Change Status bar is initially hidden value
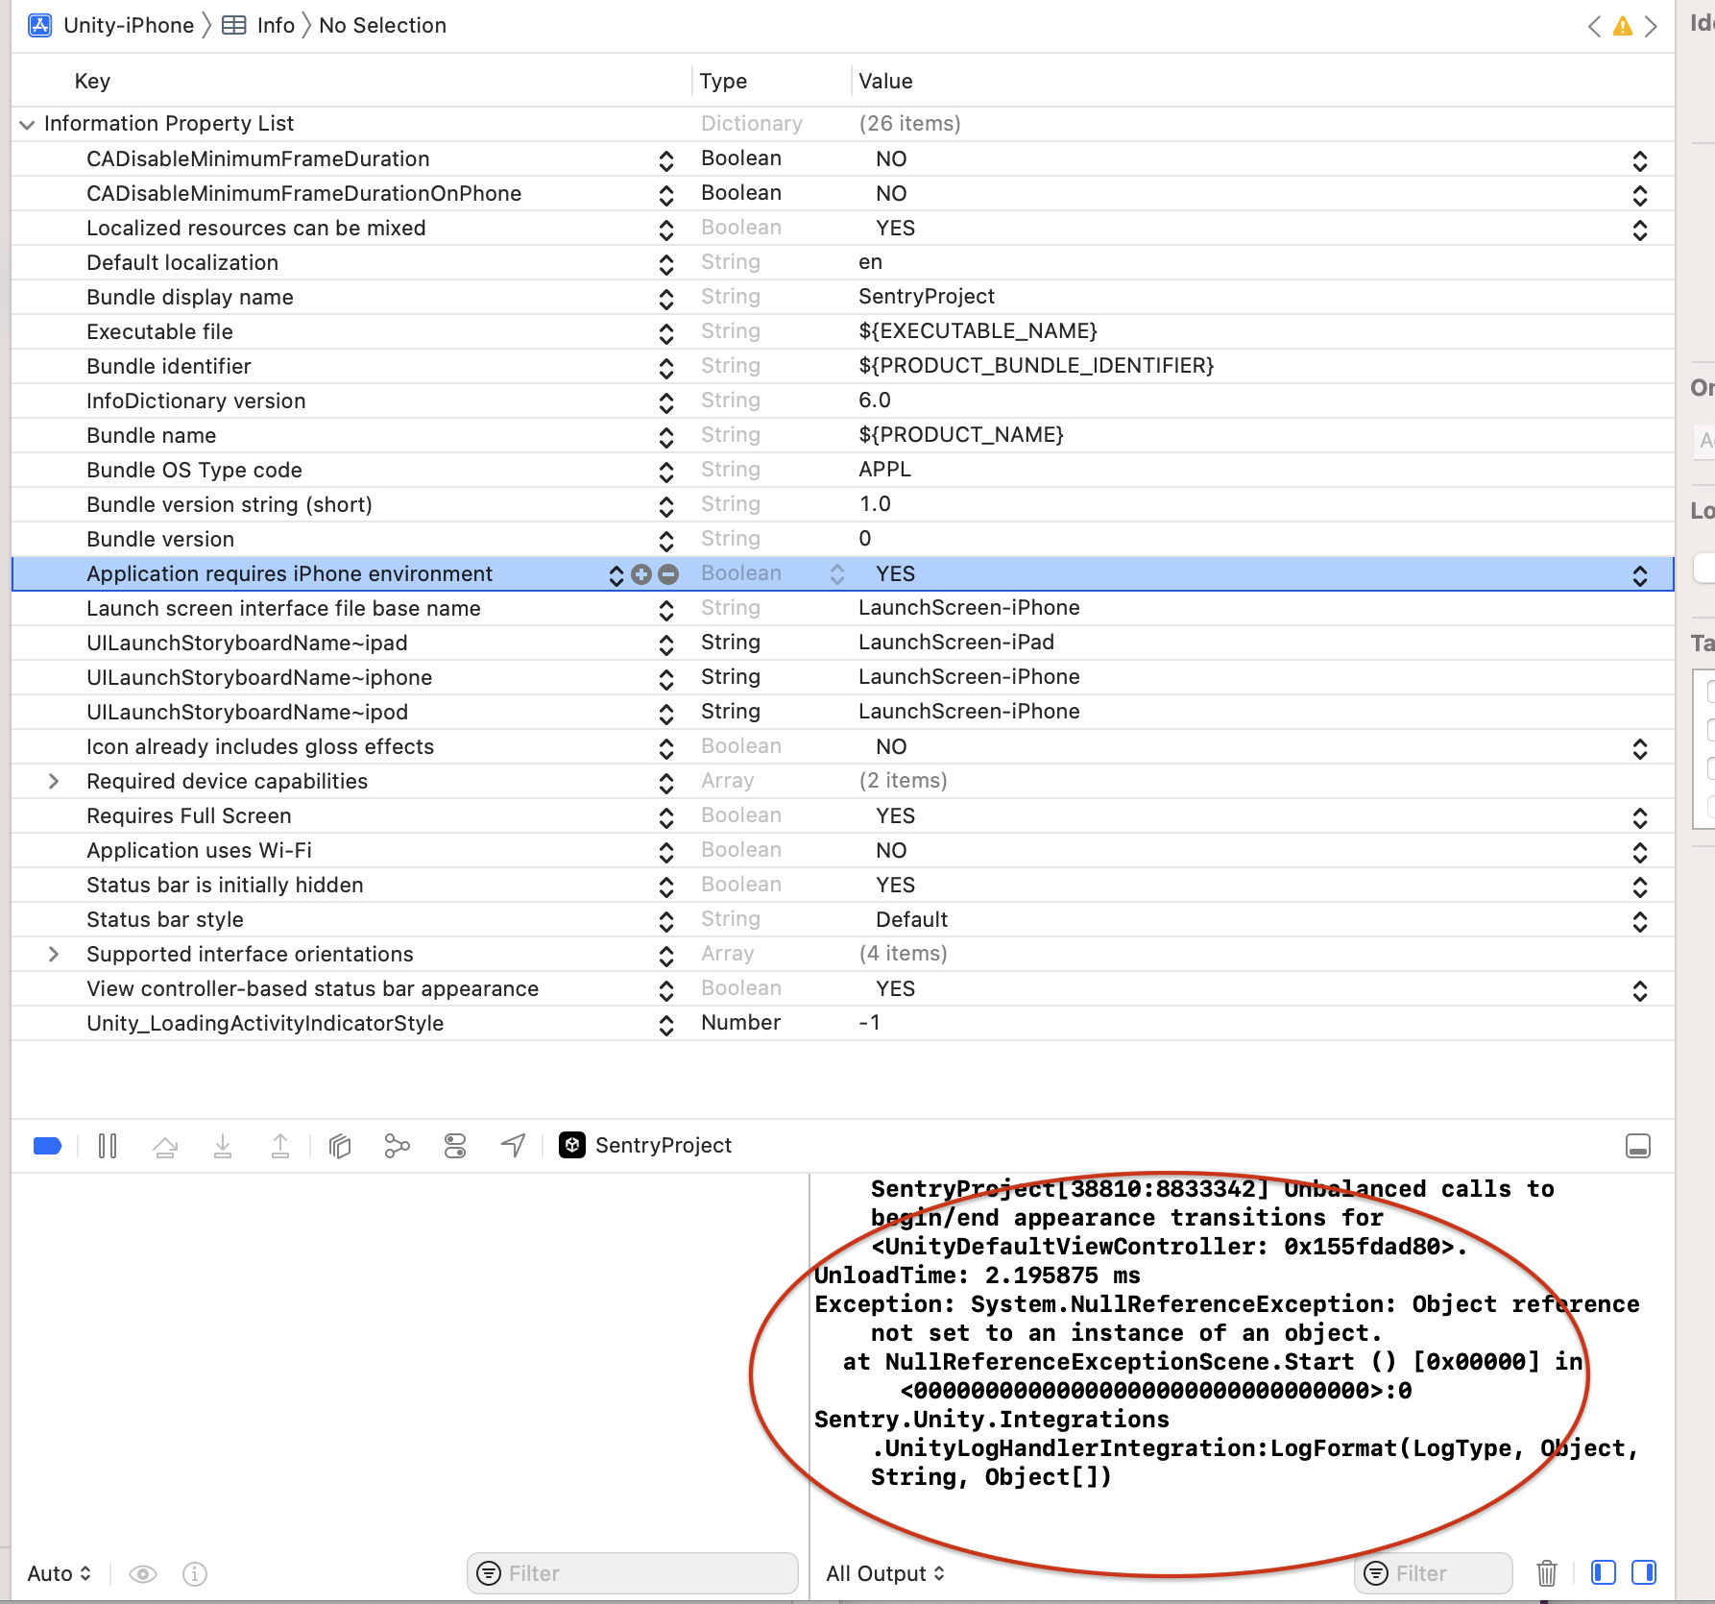This screenshot has width=1715, height=1604. coord(1640,886)
